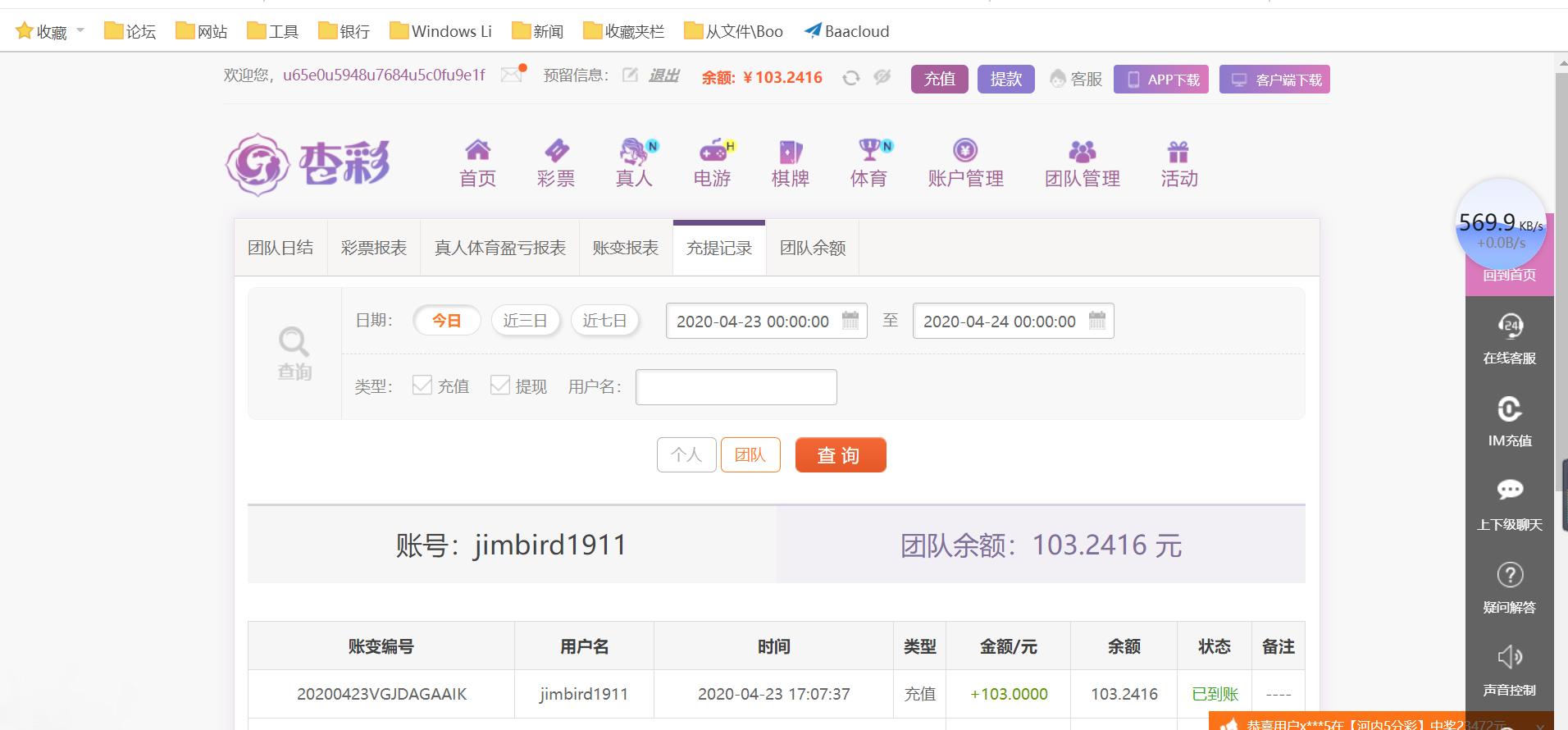Switch to the 真人体育盈亏报表 tab

[x=500, y=248]
